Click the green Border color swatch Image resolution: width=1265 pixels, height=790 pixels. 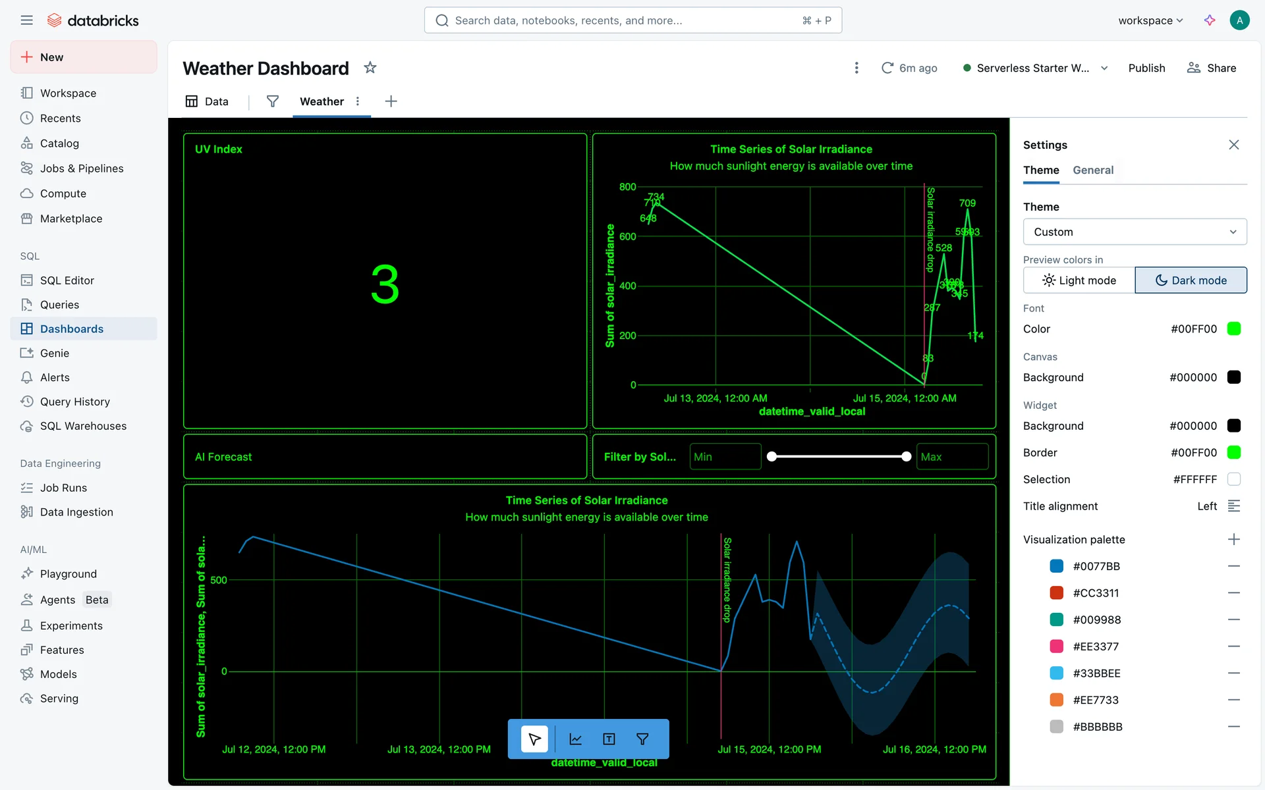pyautogui.click(x=1233, y=452)
